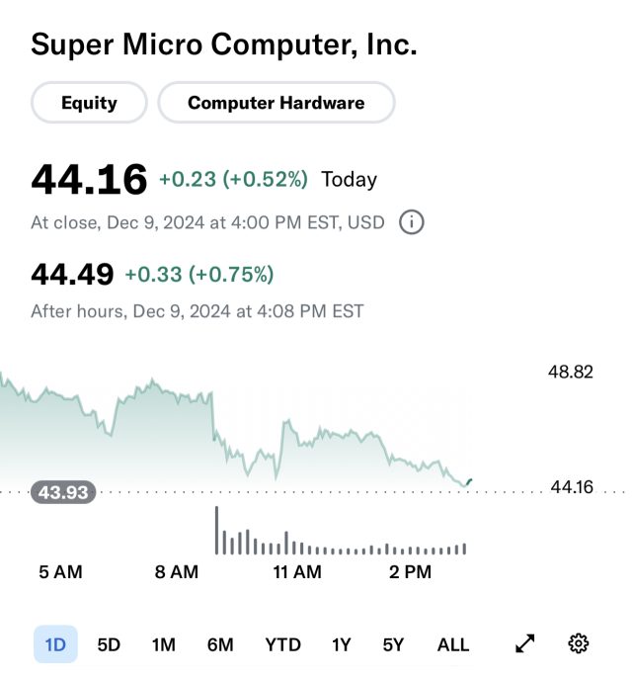Open chart settings gear

click(579, 644)
